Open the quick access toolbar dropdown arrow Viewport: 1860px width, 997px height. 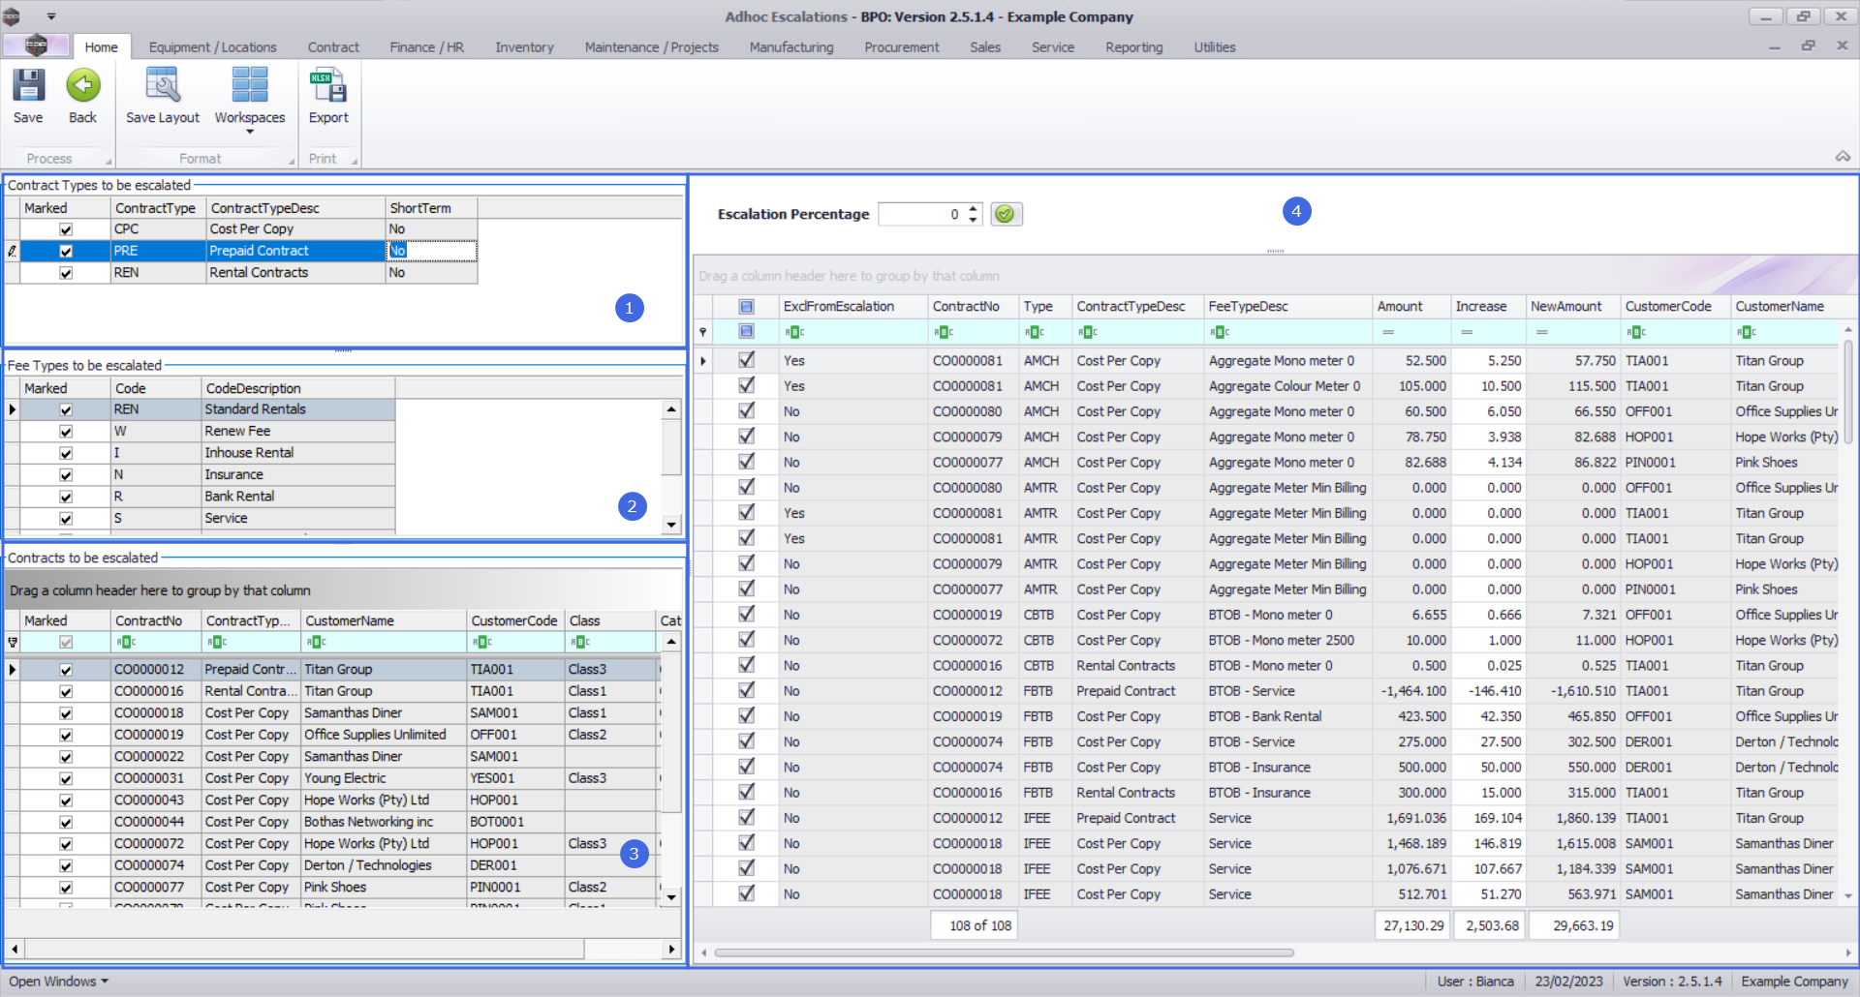click(x=51, y=16)
